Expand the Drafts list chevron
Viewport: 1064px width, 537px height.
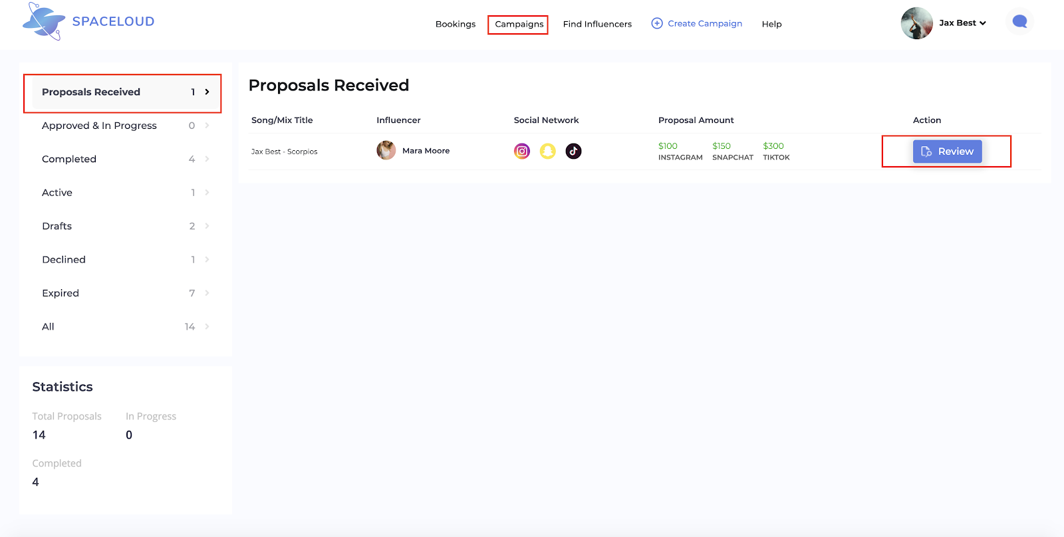click(x=207, y=226)
